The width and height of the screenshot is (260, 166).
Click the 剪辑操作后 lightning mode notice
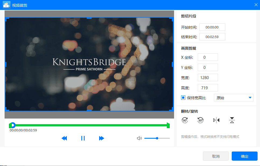click(x=210, y=137)
